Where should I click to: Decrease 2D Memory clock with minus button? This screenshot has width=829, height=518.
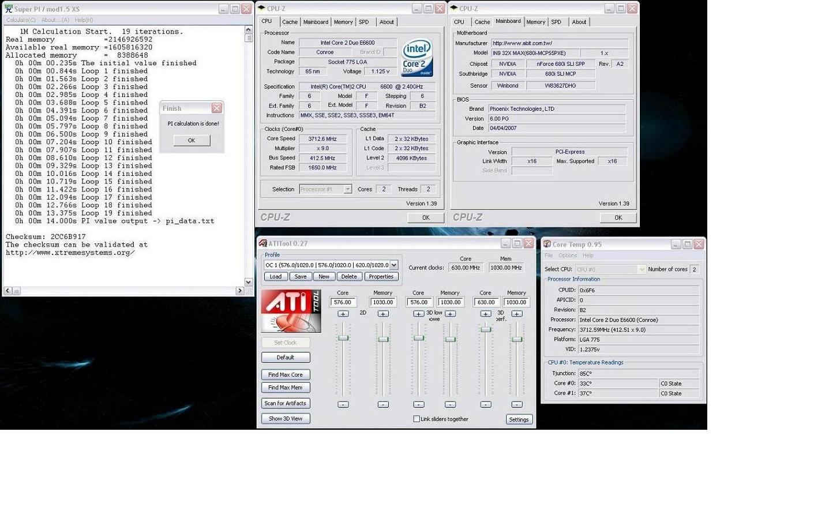pyautogui.click(x=383, y=404)
